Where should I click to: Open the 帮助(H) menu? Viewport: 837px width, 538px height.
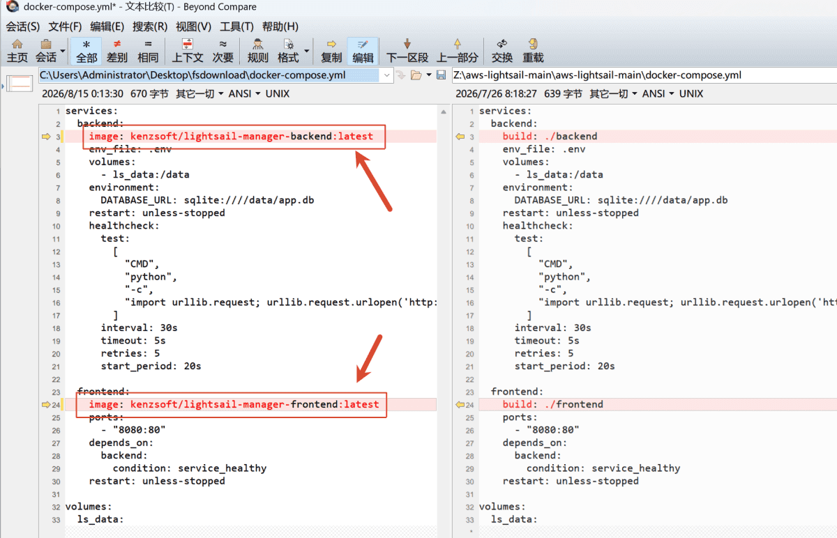[x=280, y=26]
